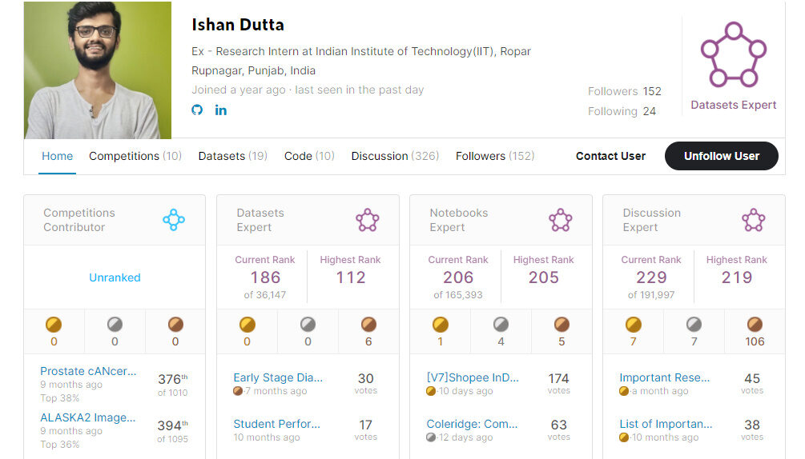Viewport: 805px width, 459px height.
Task: Click Ishan Dutta's profile photo
Action: click(98, 70)
